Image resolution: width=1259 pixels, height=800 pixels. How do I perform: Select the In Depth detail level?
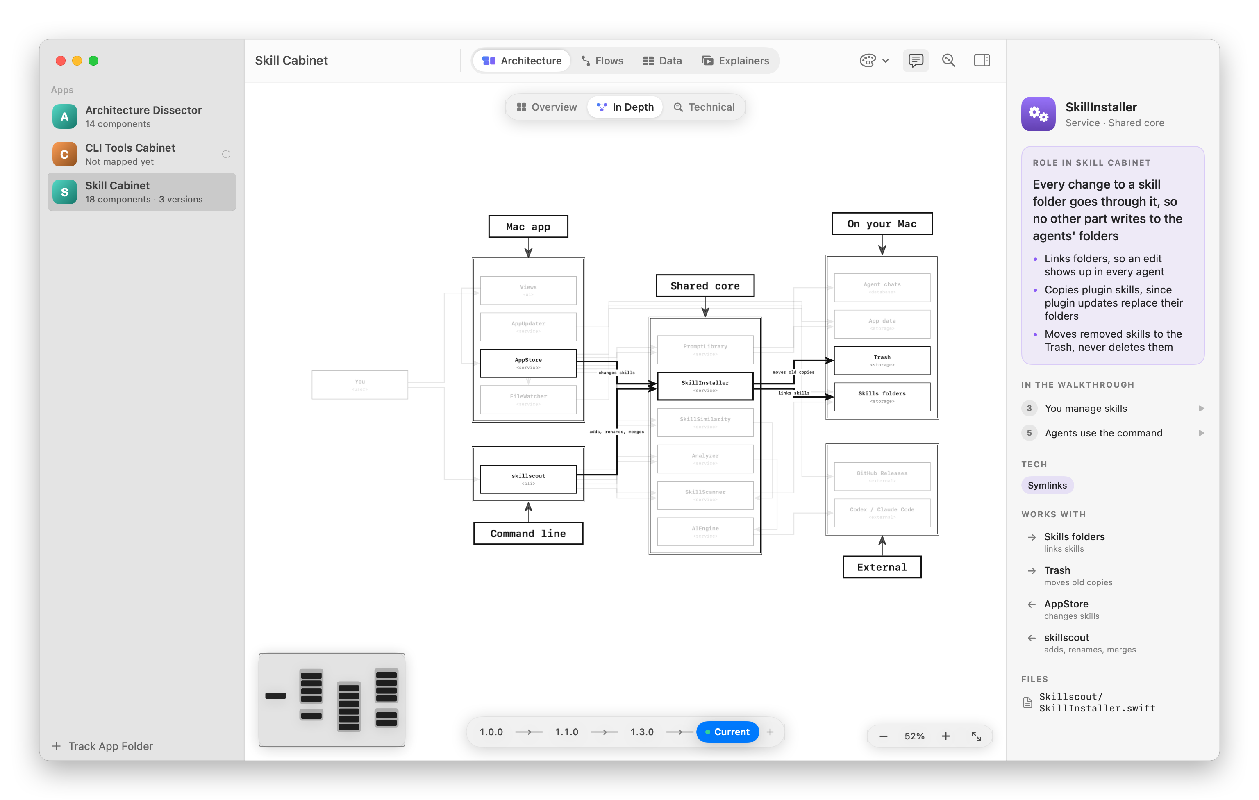pos(625,107)
